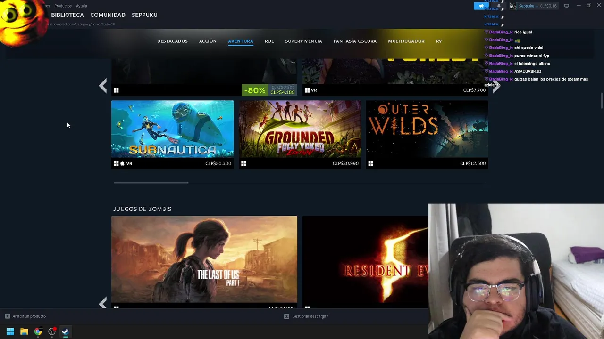Click chat message 'ASKDJASKJD'
604x339 pixels.
[x=528, y=71]
